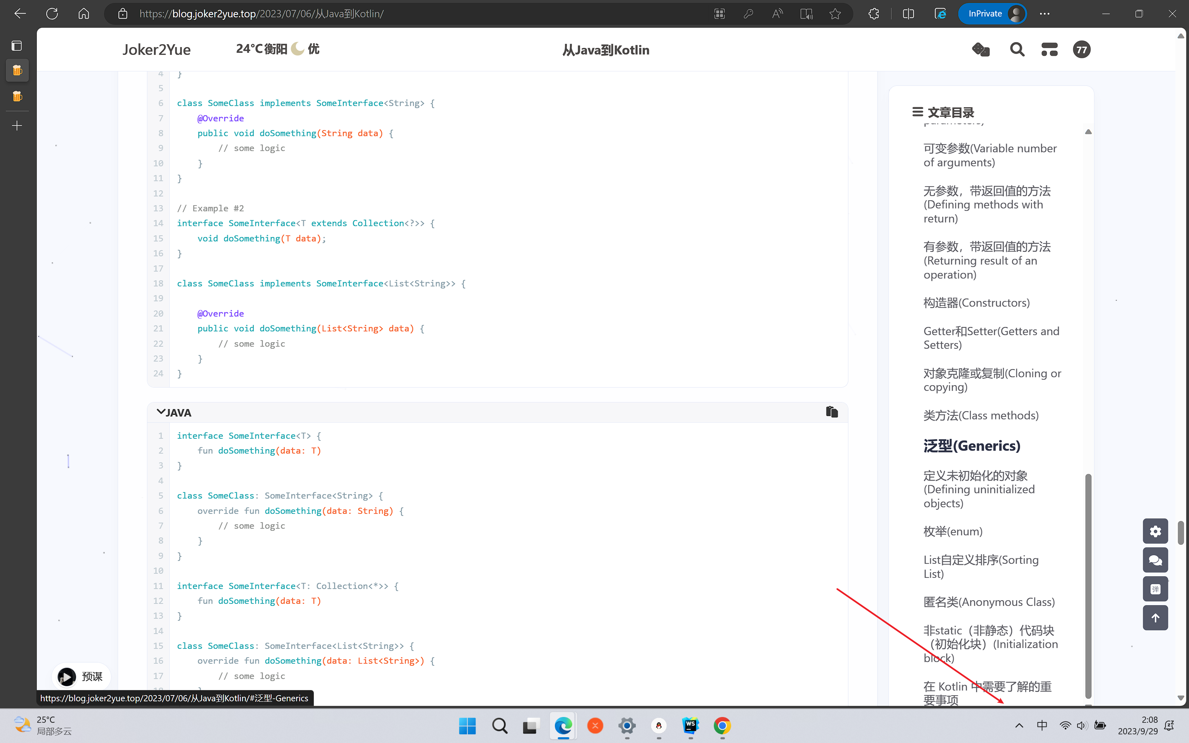Collapse the JAVA code block chevron

coord(160,412)
